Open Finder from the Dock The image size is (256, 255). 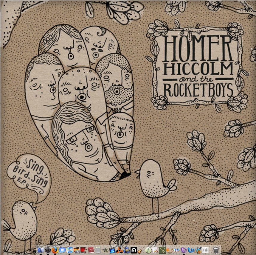click(x=41, y=250)
